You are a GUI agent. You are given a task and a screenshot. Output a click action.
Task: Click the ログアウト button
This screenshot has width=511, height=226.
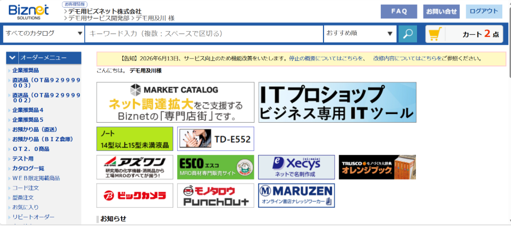click(484, 11)
